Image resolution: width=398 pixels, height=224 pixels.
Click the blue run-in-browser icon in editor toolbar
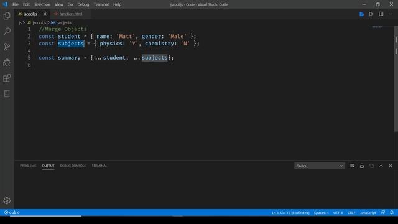coord(362,14)
